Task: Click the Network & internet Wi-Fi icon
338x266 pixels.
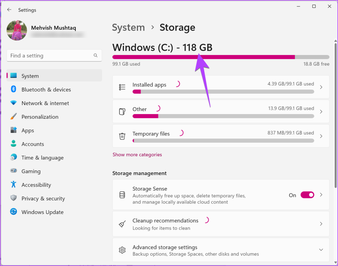Action: (14, 103)
